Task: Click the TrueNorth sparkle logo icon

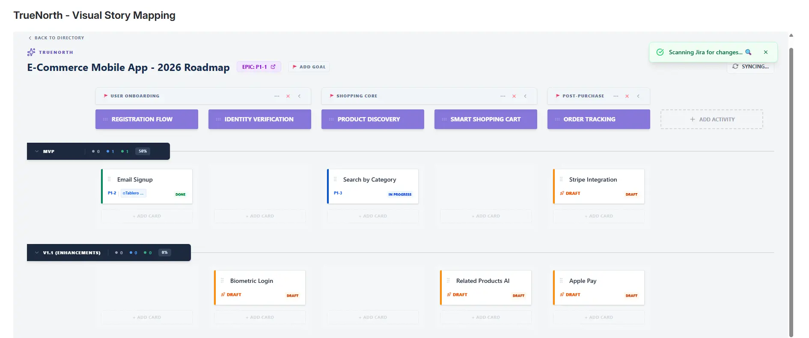Action: tap(31, 52)
